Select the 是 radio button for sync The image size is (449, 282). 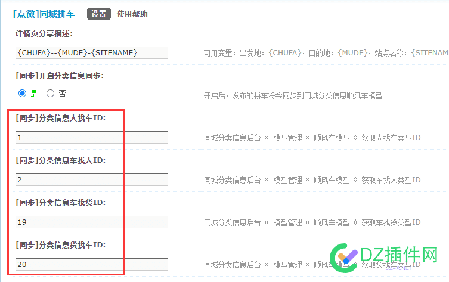[23, 93]
